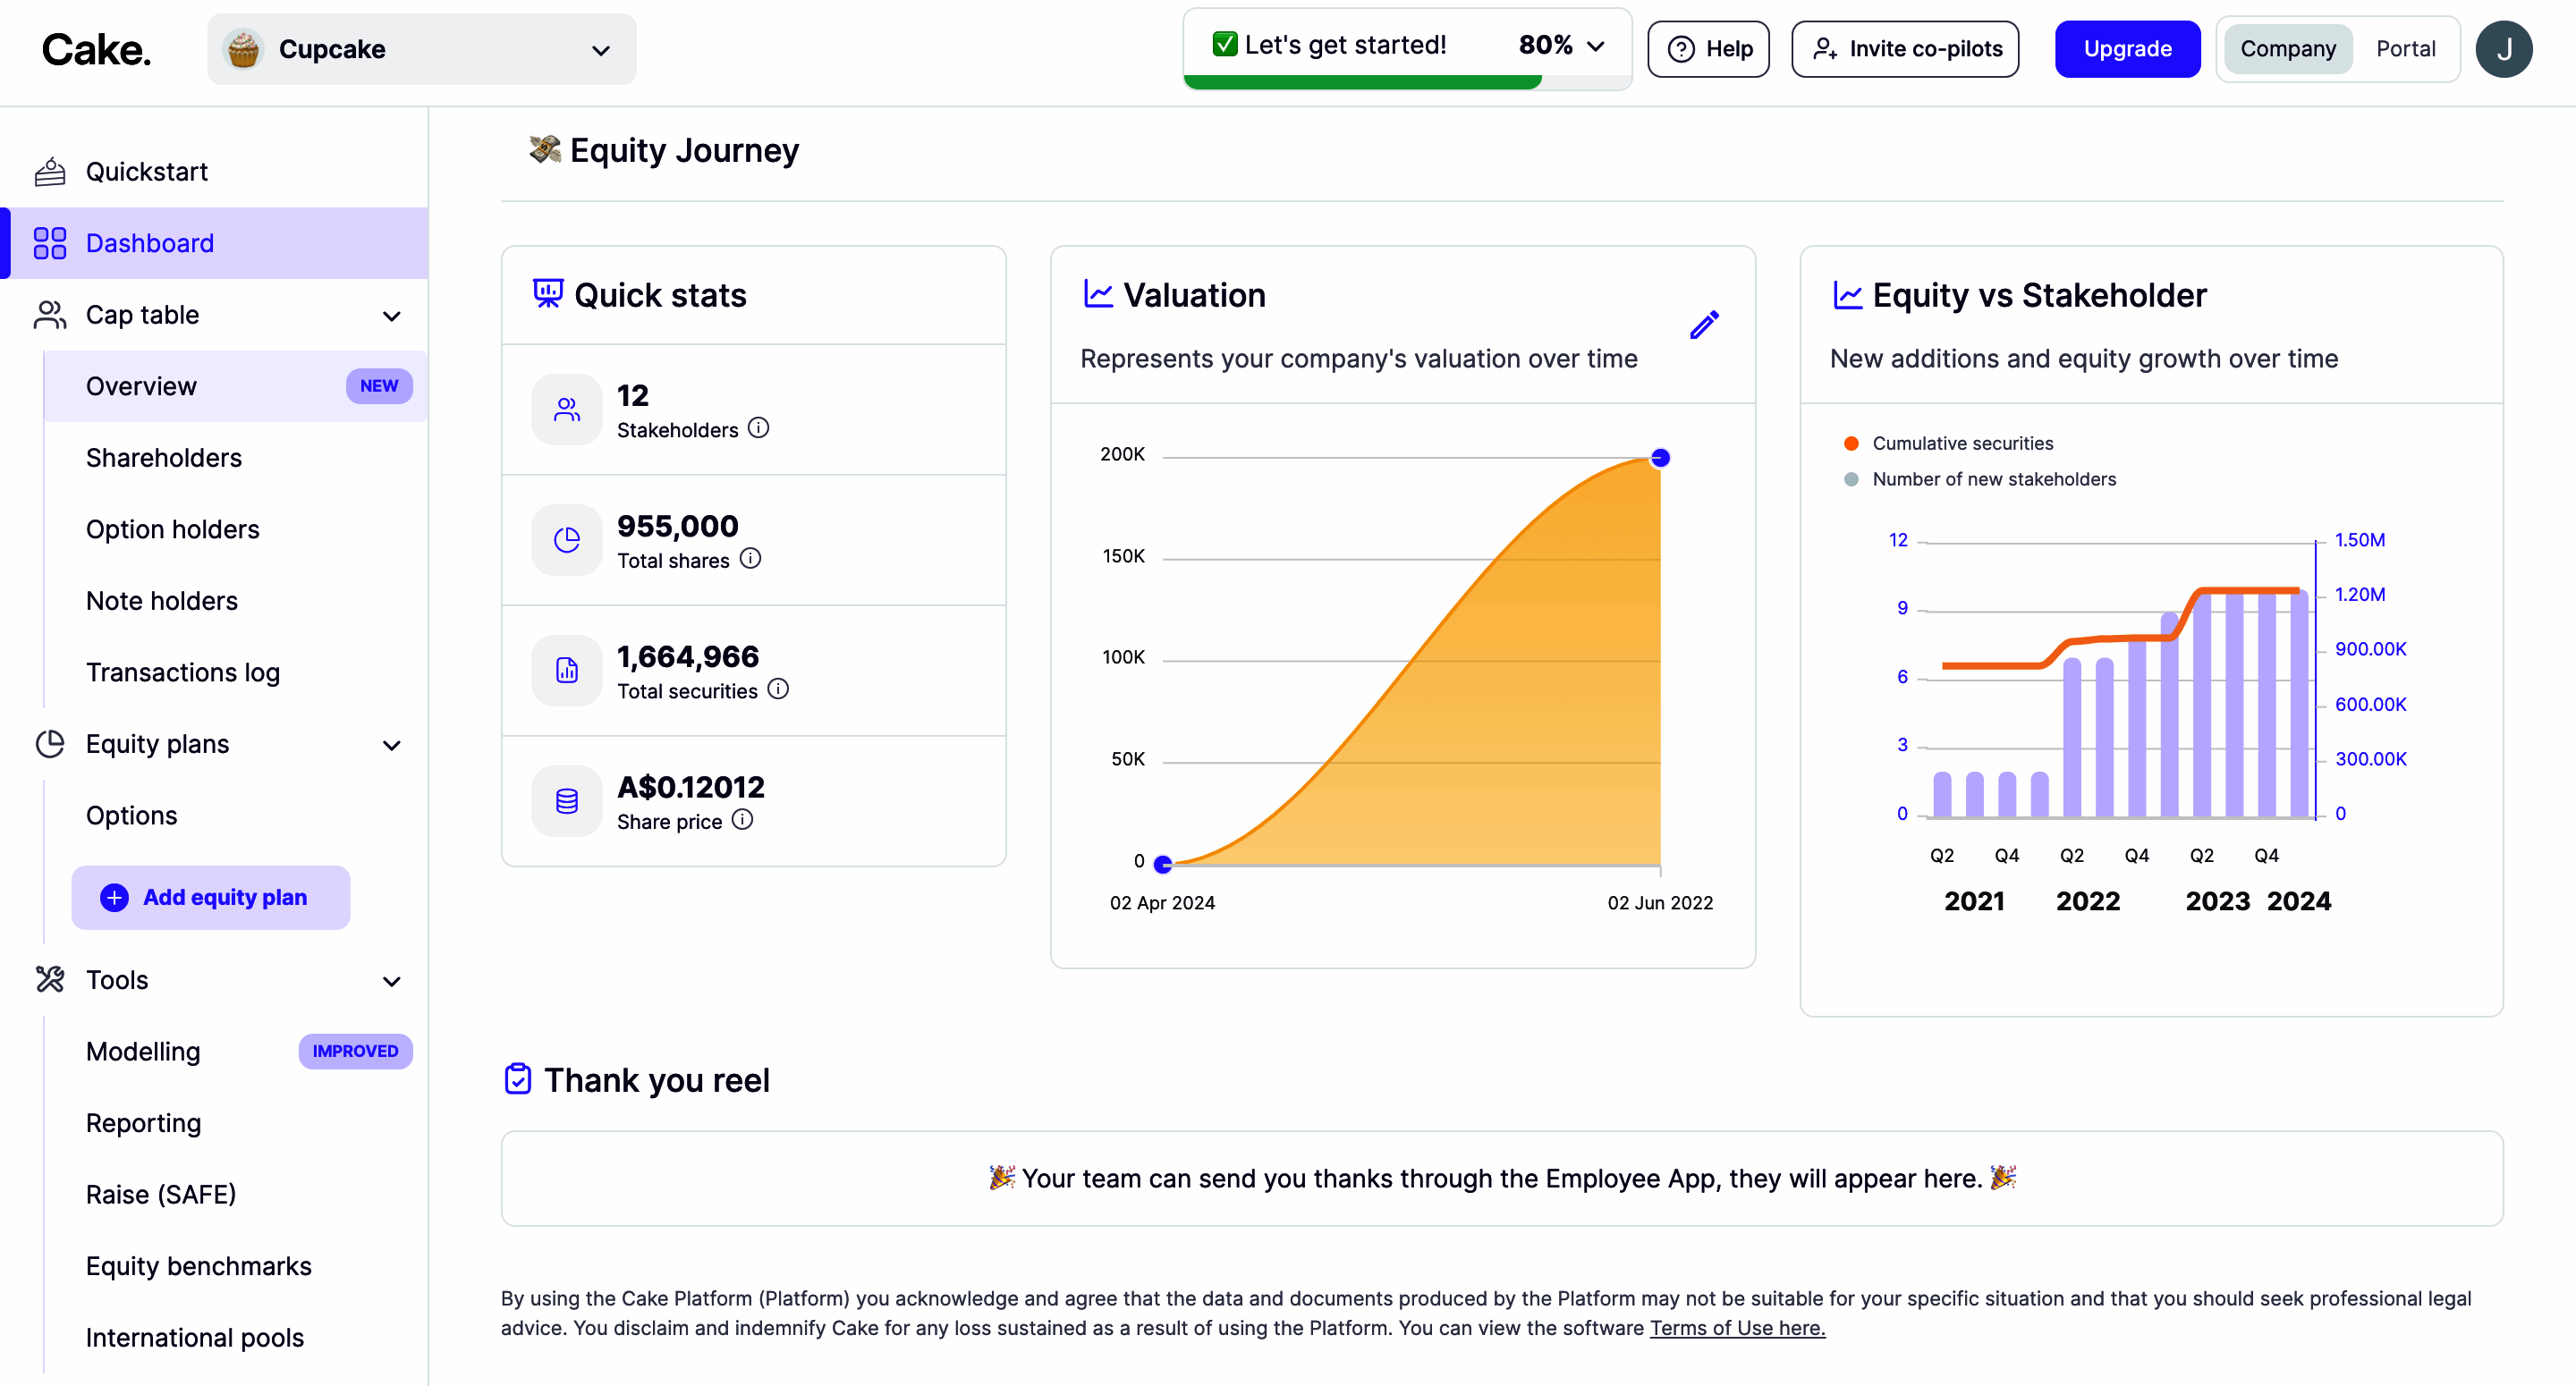2576x1386 pixels.
Task: Click the Stakeholders info icon in Quick stats
Action: pyautogui.click(x=759, y=429)
